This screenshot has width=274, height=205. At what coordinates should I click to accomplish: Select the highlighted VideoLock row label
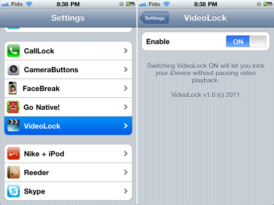pyautogui.click(x=42, y=126)
